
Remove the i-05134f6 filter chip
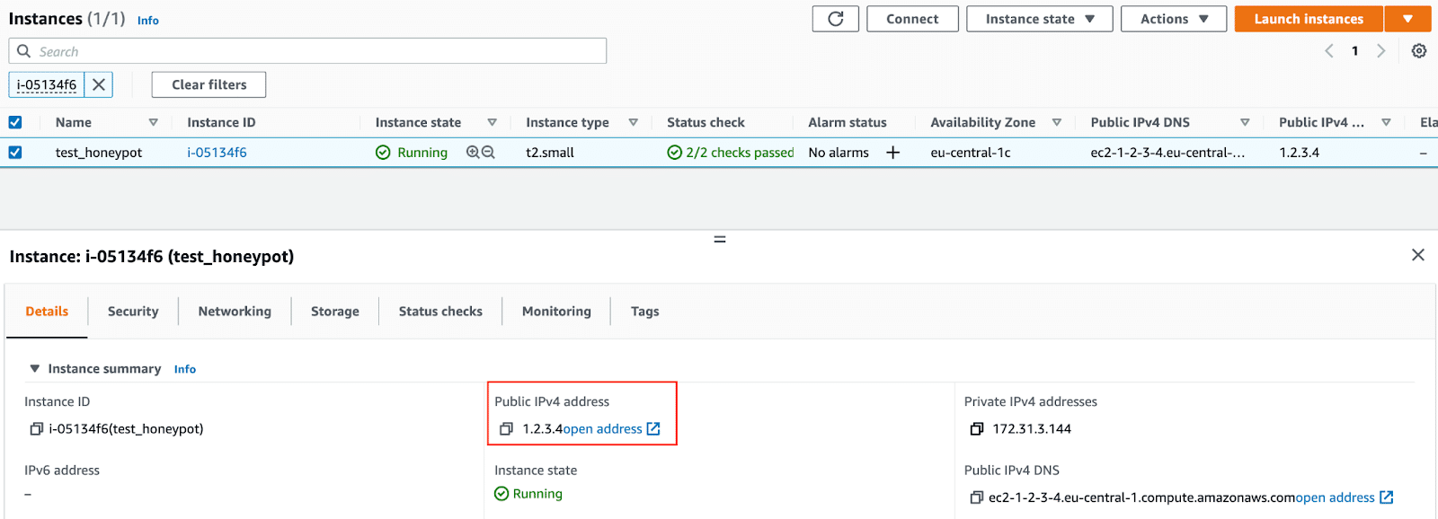(x=99, y=84)
